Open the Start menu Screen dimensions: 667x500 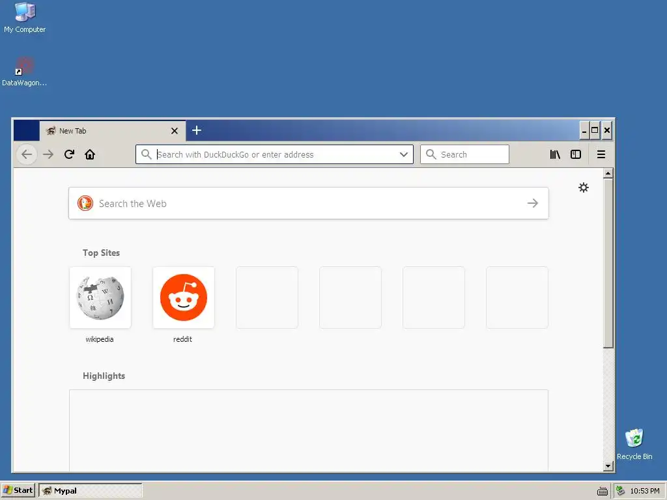pyautogui.click(x=18, y=490)
